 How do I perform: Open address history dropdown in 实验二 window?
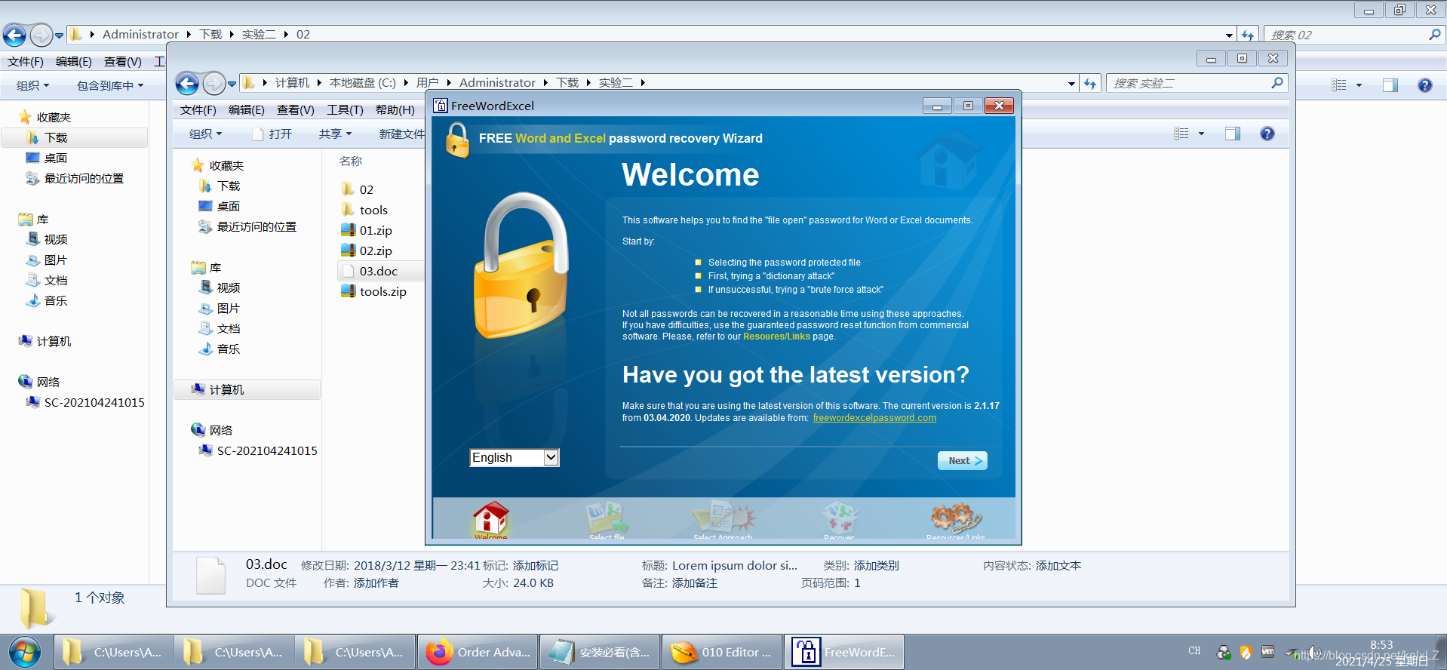pos(1071,83)
